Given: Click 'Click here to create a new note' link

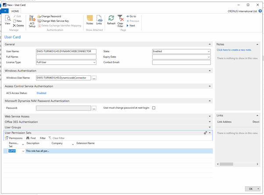Looking at the screenshot, I should pos(235,50).
